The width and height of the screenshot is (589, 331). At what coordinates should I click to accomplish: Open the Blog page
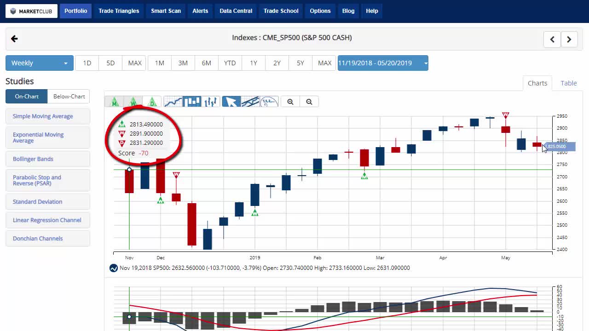[348, 11]
